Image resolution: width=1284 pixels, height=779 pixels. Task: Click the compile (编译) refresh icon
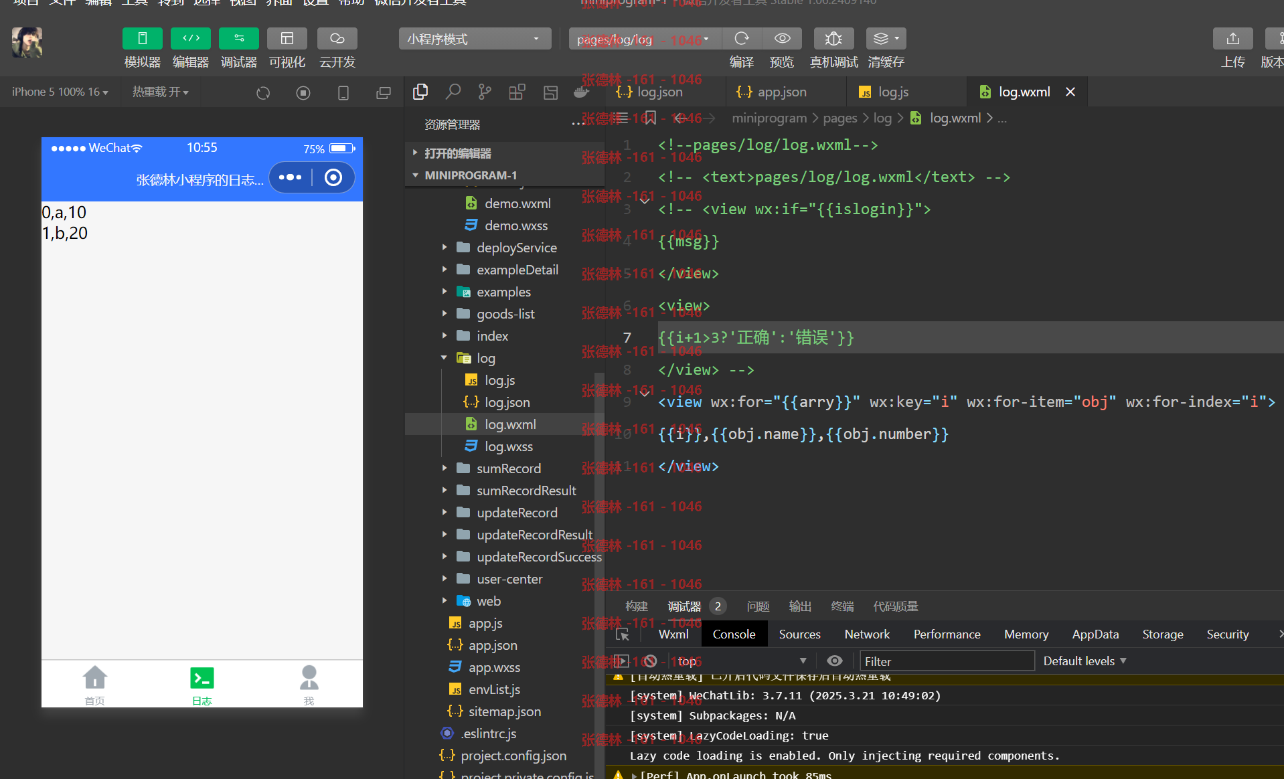[741, 39]
